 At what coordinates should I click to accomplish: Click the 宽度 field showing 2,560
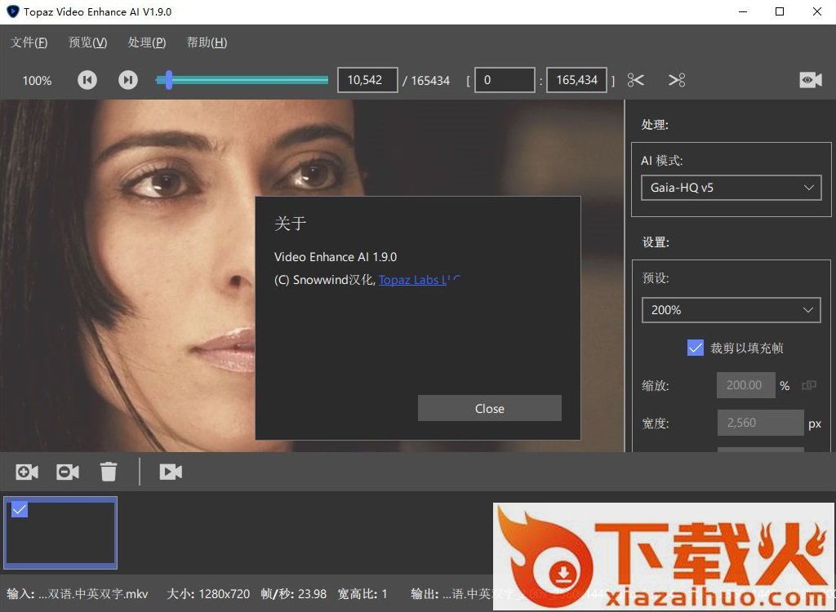[x=760, y=423]
